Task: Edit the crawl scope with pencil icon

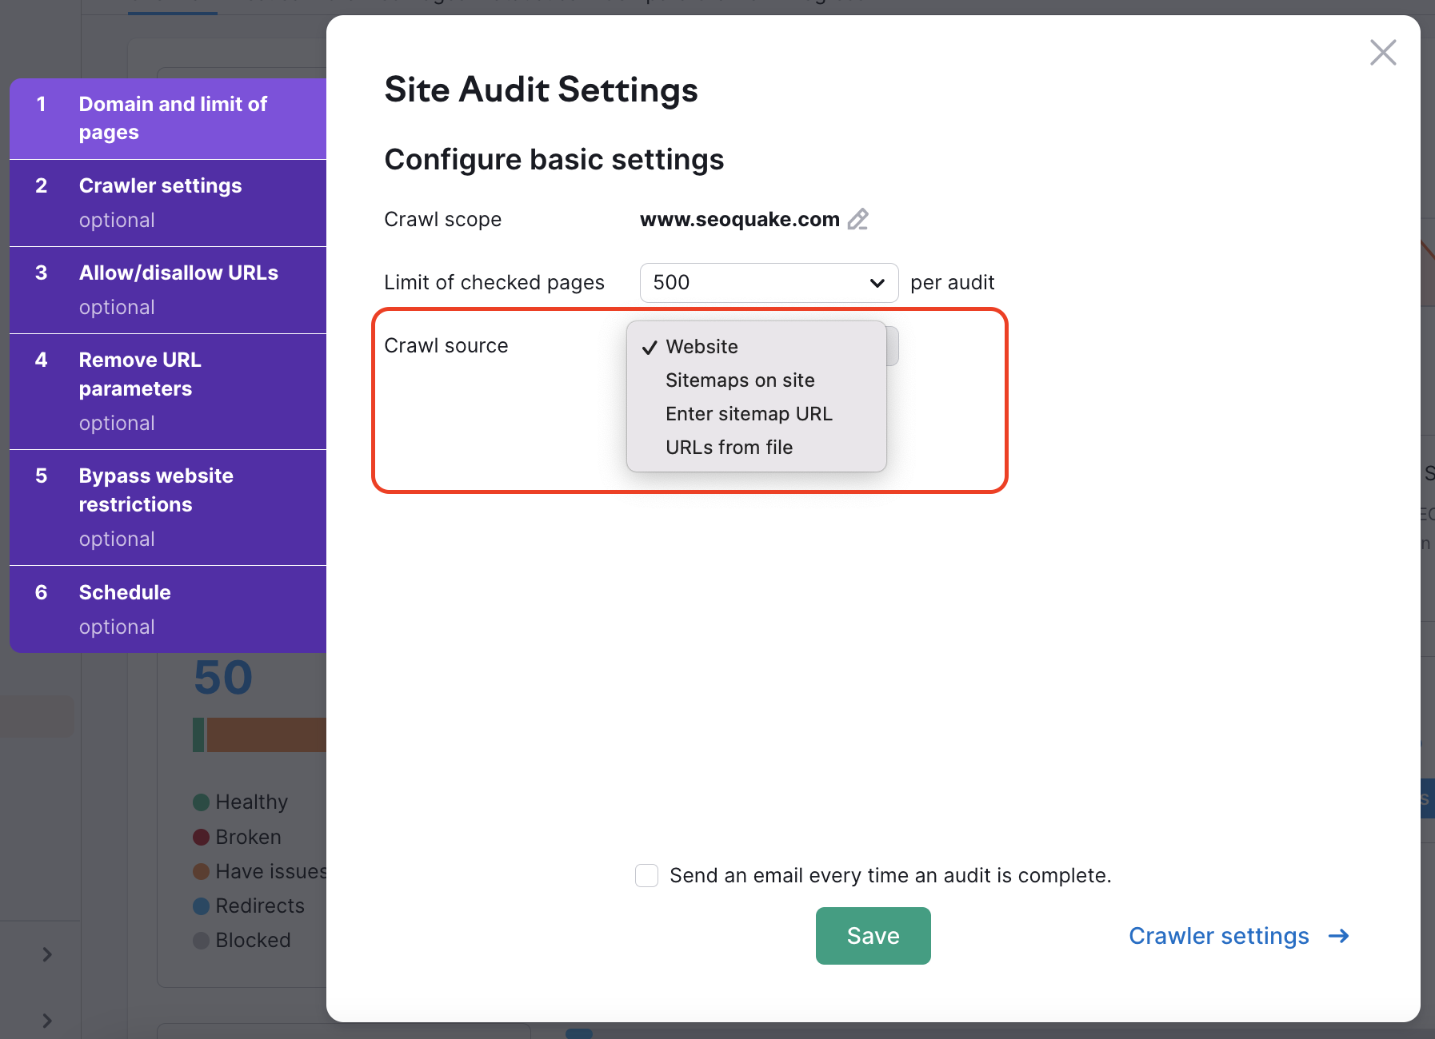Action: (x=858, y=219)
